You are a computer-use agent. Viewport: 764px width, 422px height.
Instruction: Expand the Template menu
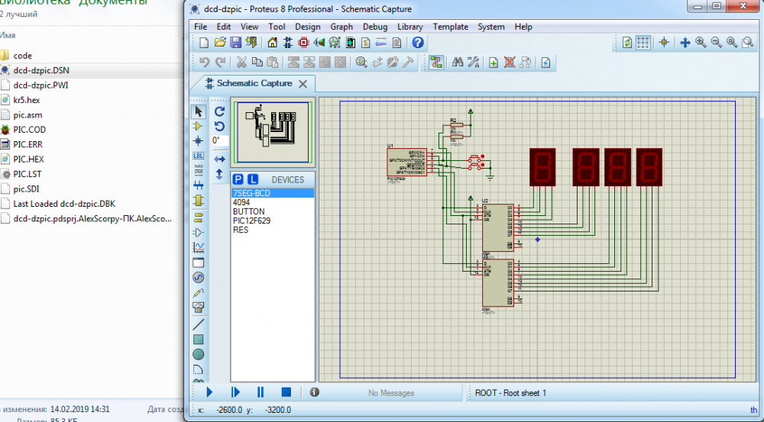click(450, 27)
